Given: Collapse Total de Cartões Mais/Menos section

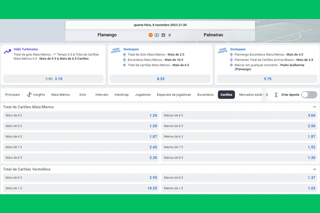Looking at the screenshot, I should [x=314, y=107].
